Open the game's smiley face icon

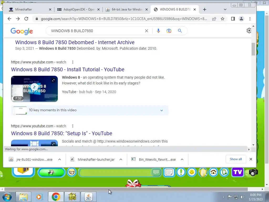[192, 172]
